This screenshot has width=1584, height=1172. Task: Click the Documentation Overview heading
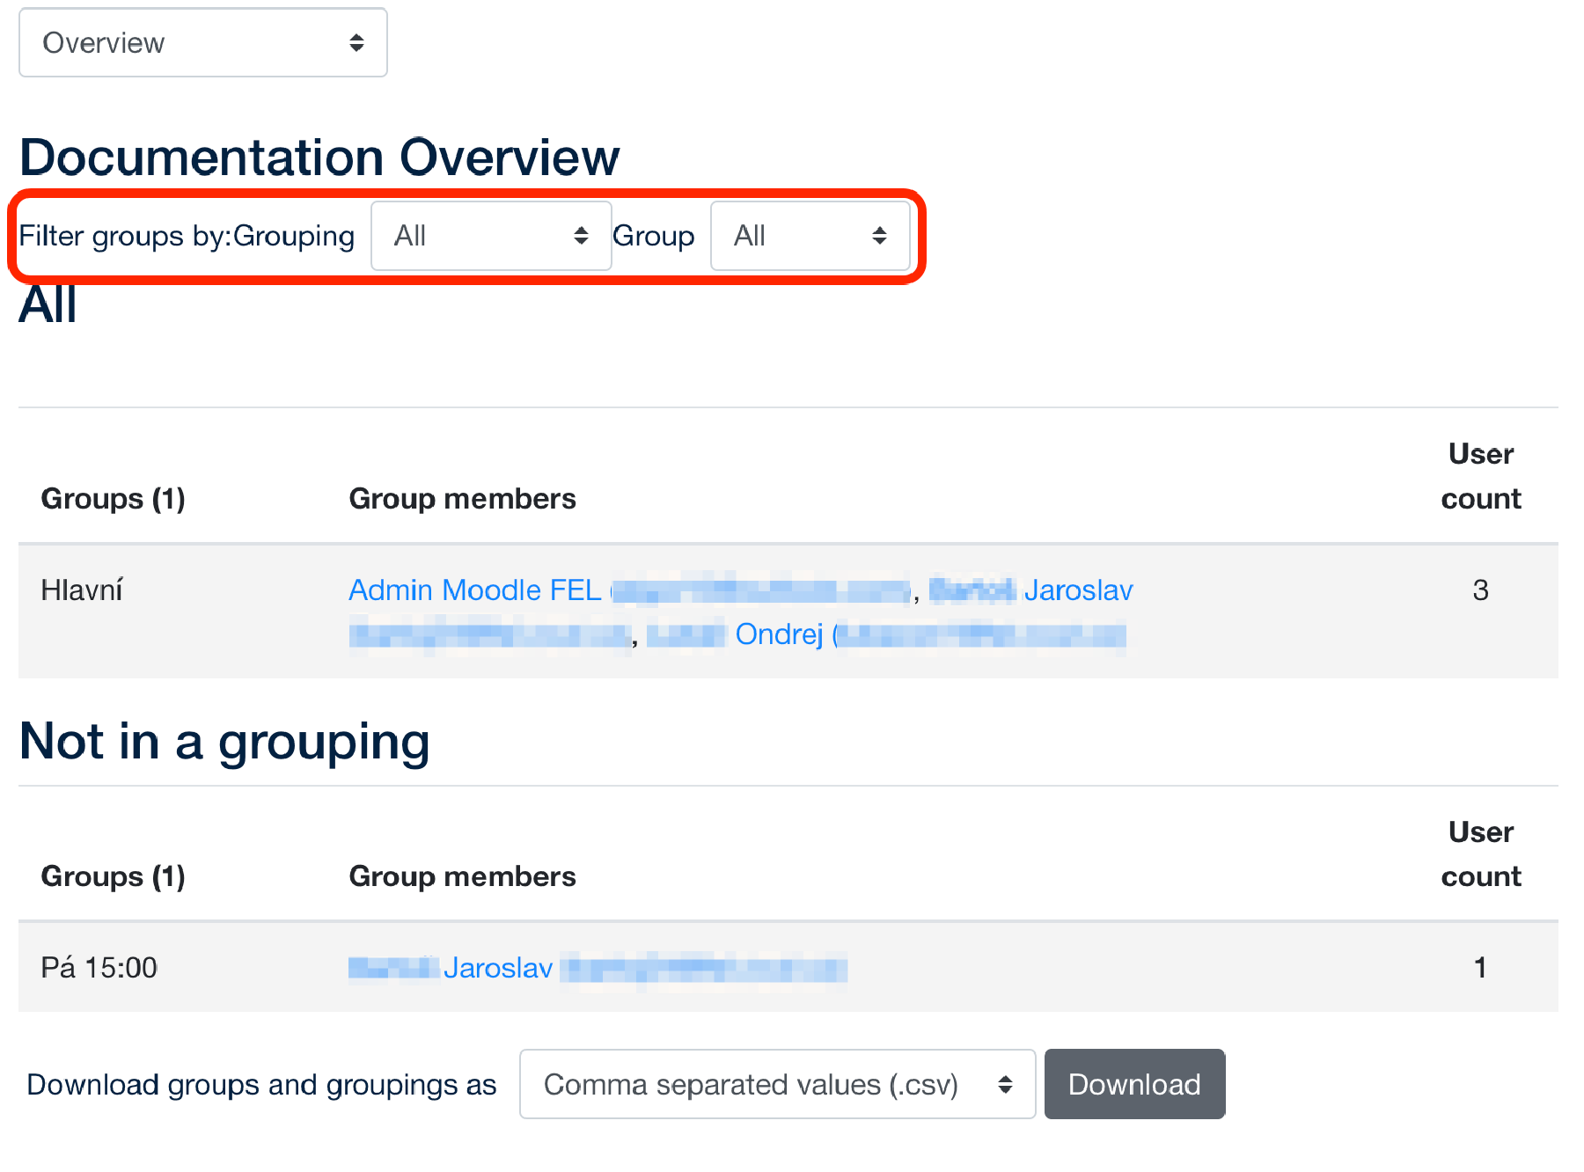[x=319, y=157]
